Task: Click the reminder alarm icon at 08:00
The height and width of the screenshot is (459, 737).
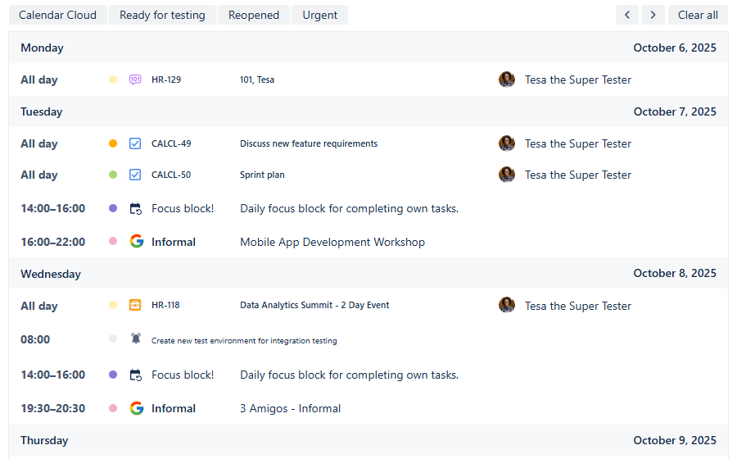Action: pos(136,339)
